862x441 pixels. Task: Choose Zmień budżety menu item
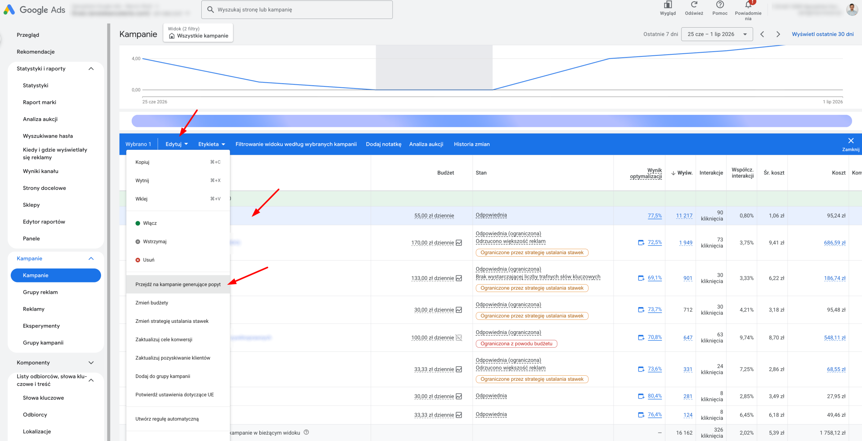click(x=178, y=303)
